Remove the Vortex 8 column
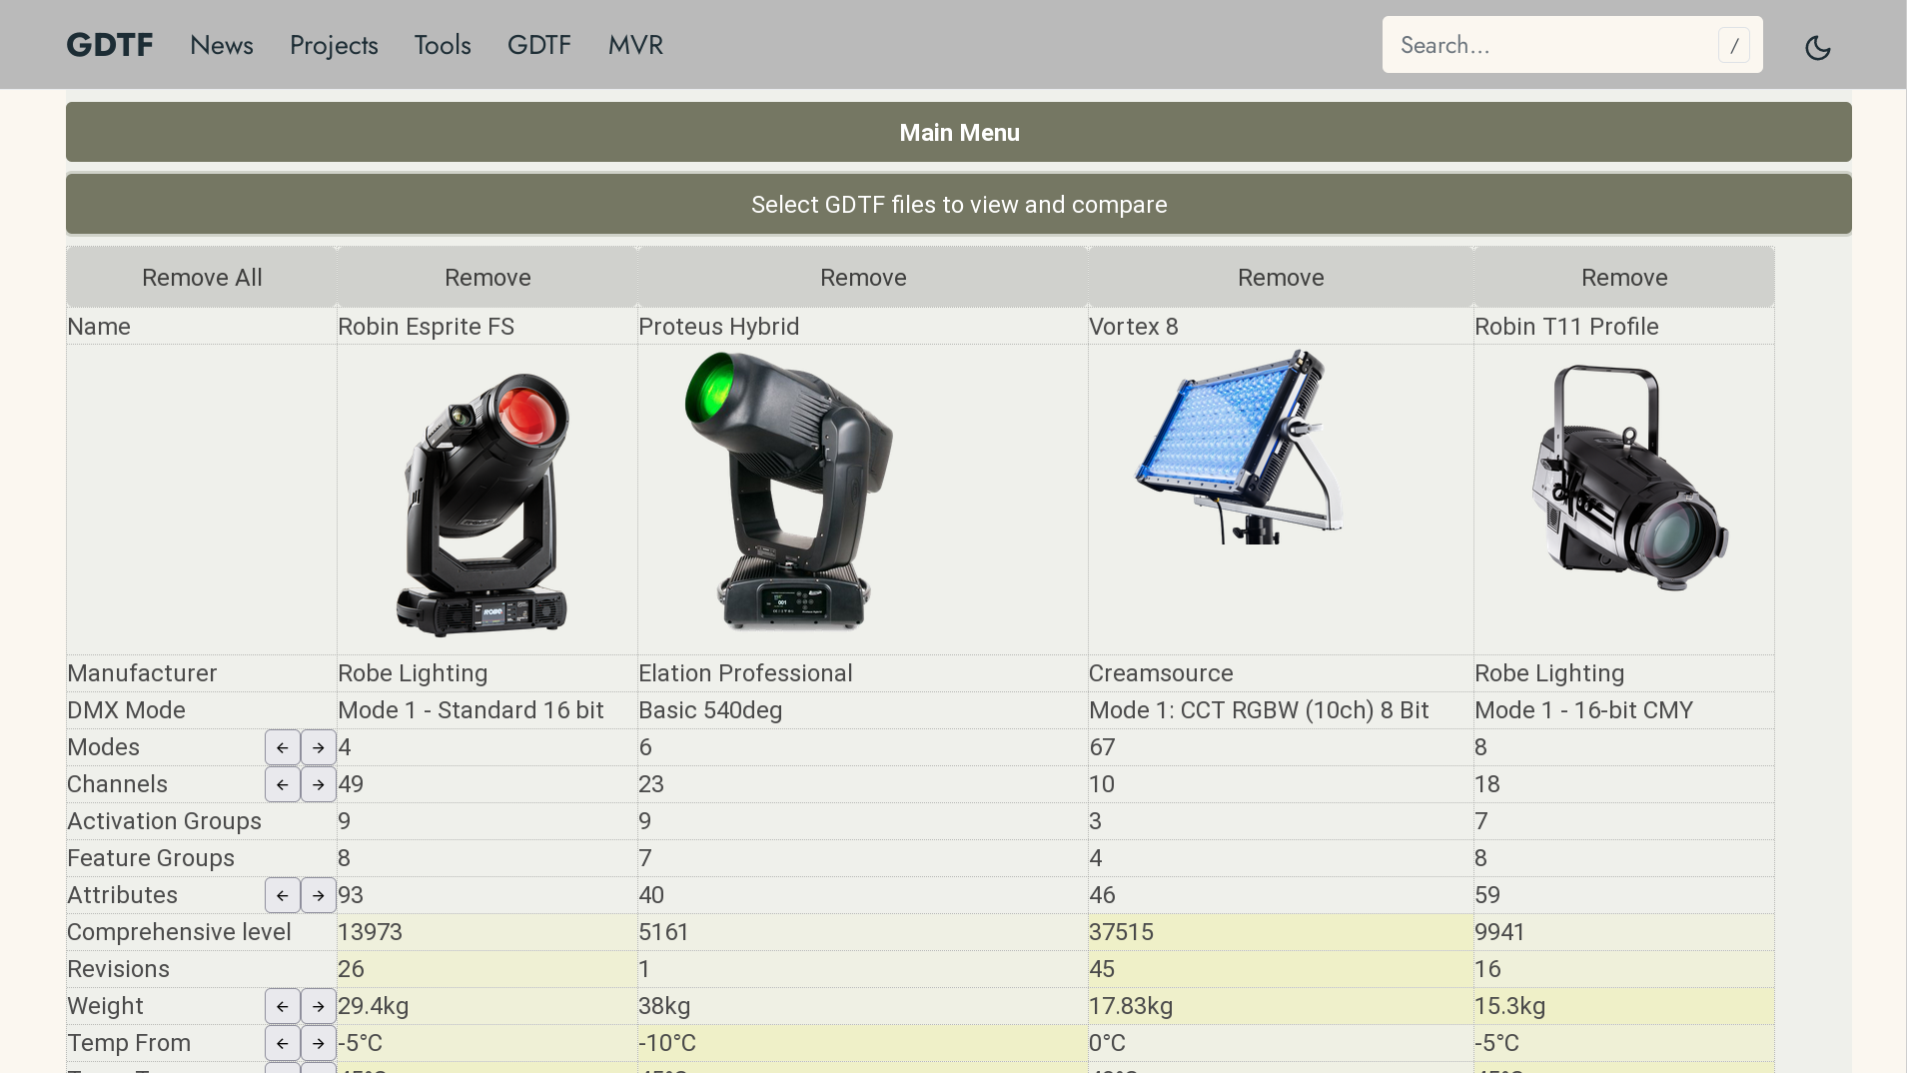Screen dimensions: 1907x1073 [x=1281, y=277]
